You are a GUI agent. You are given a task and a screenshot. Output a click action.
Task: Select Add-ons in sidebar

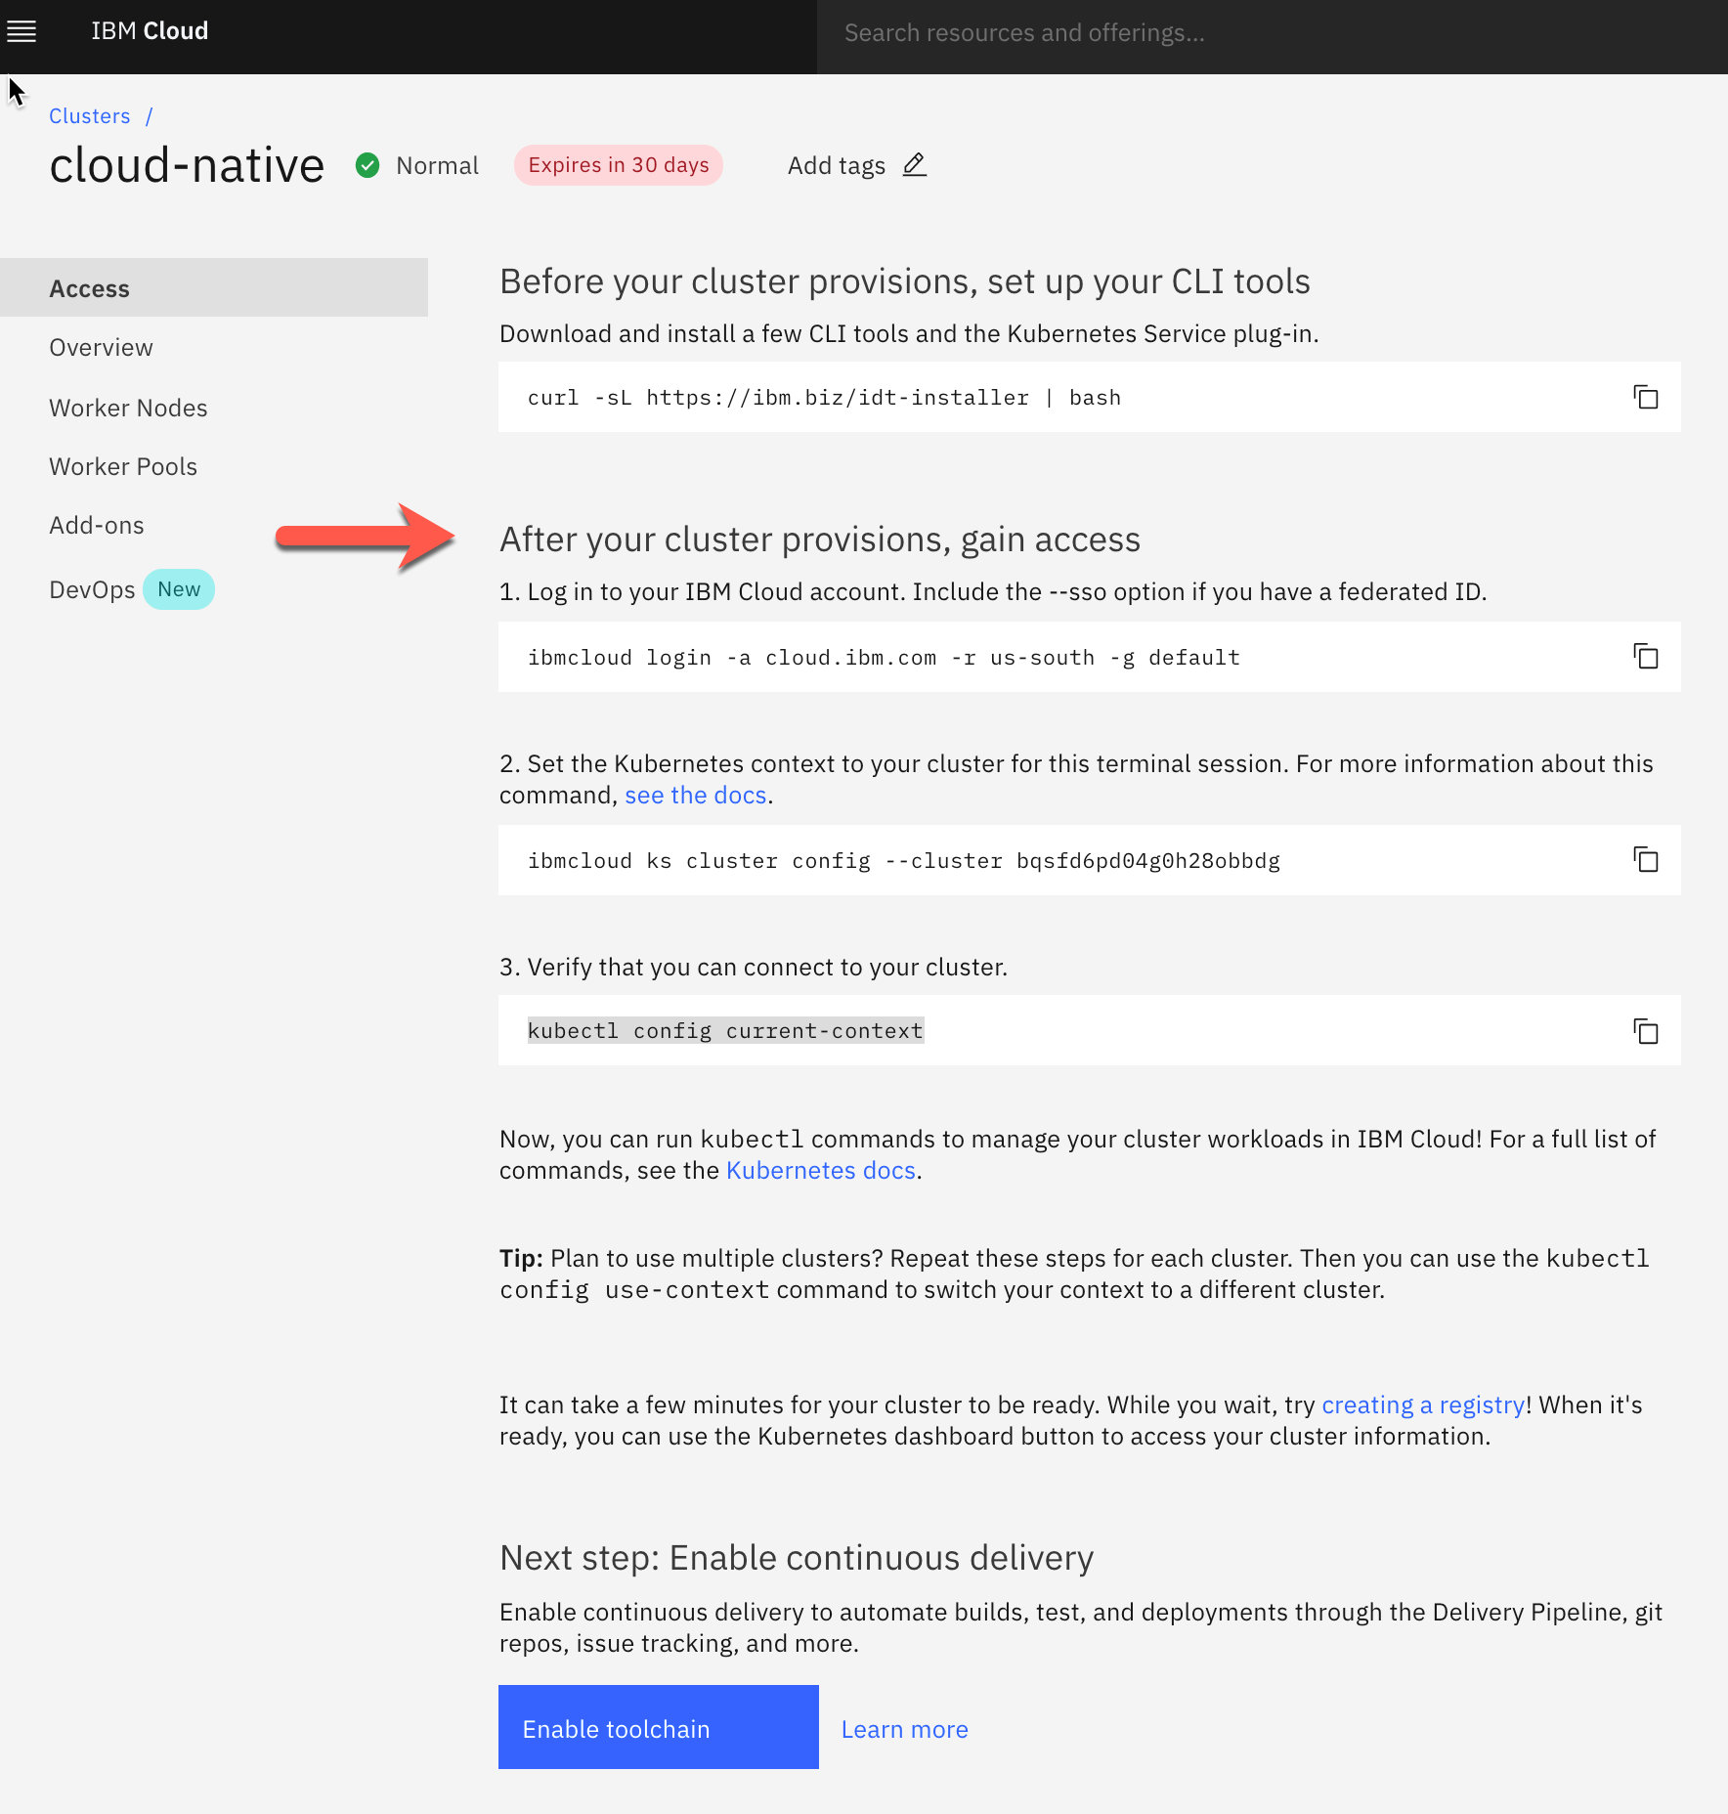click(x=97, y=526)
